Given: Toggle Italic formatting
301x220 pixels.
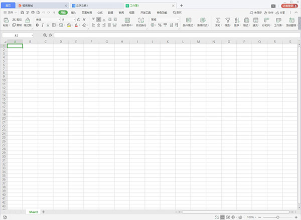Looking at the screenshot, I should tap(43, 25).
